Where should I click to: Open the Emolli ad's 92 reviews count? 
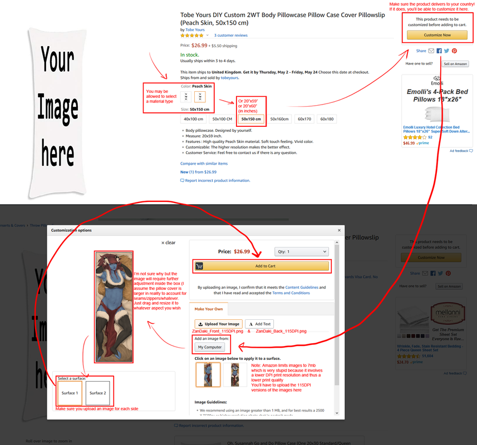point(430,137)
